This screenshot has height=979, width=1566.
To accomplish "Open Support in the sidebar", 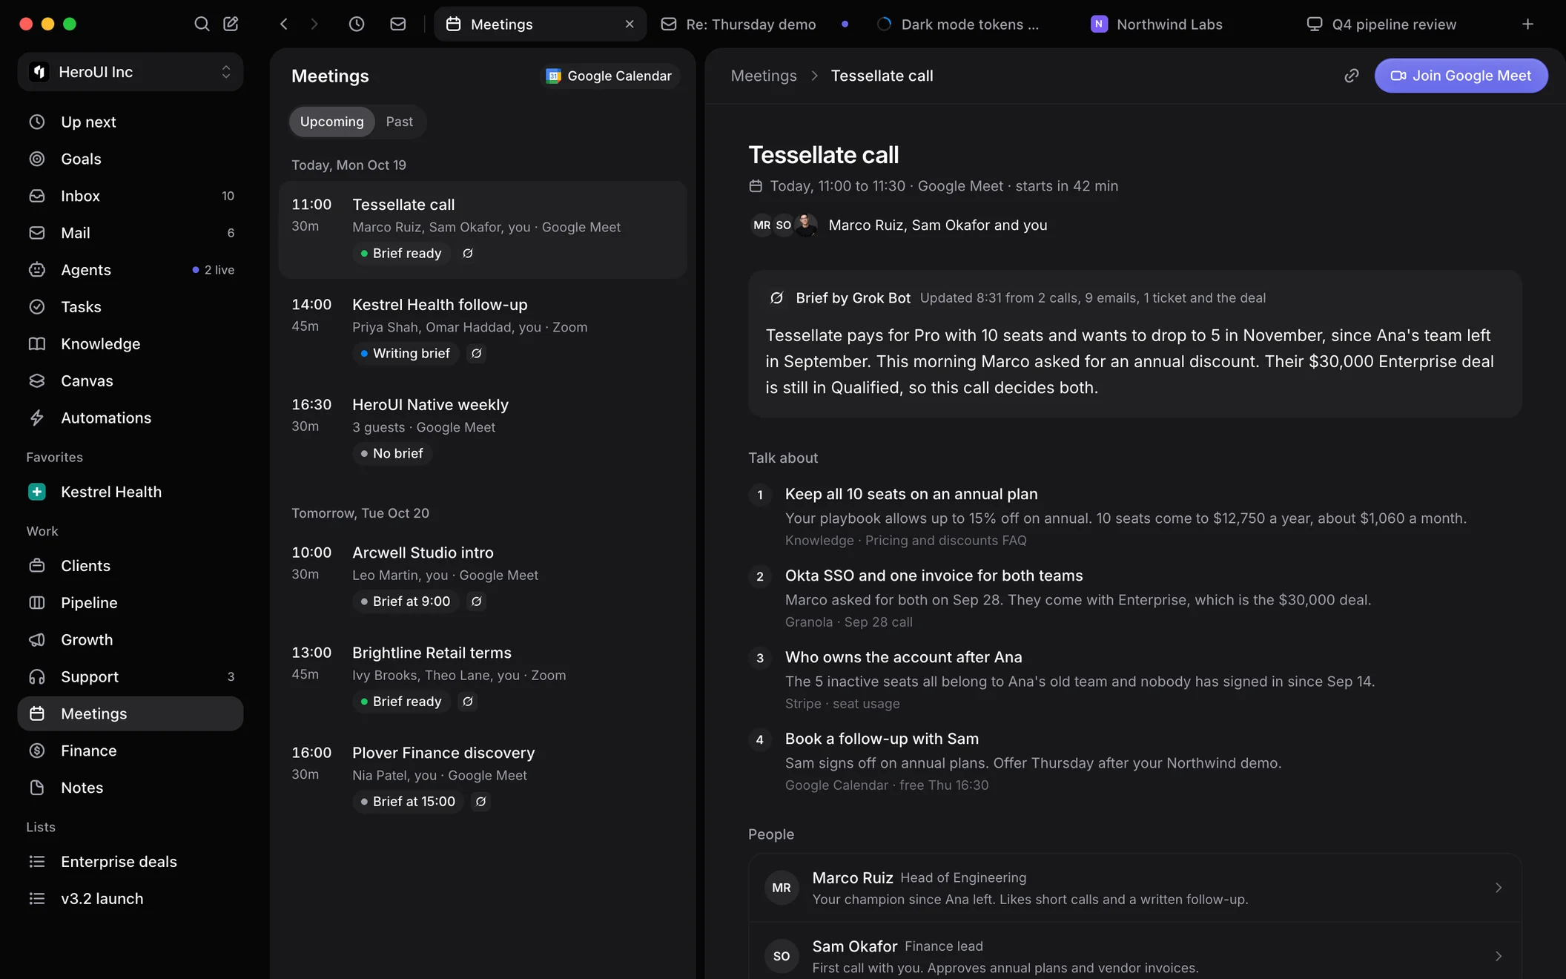I will [x=130, y=676].
